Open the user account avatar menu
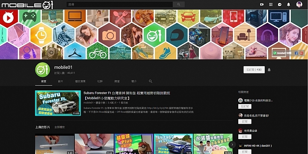Screen dimensions: 308x154 click(299, 4)
